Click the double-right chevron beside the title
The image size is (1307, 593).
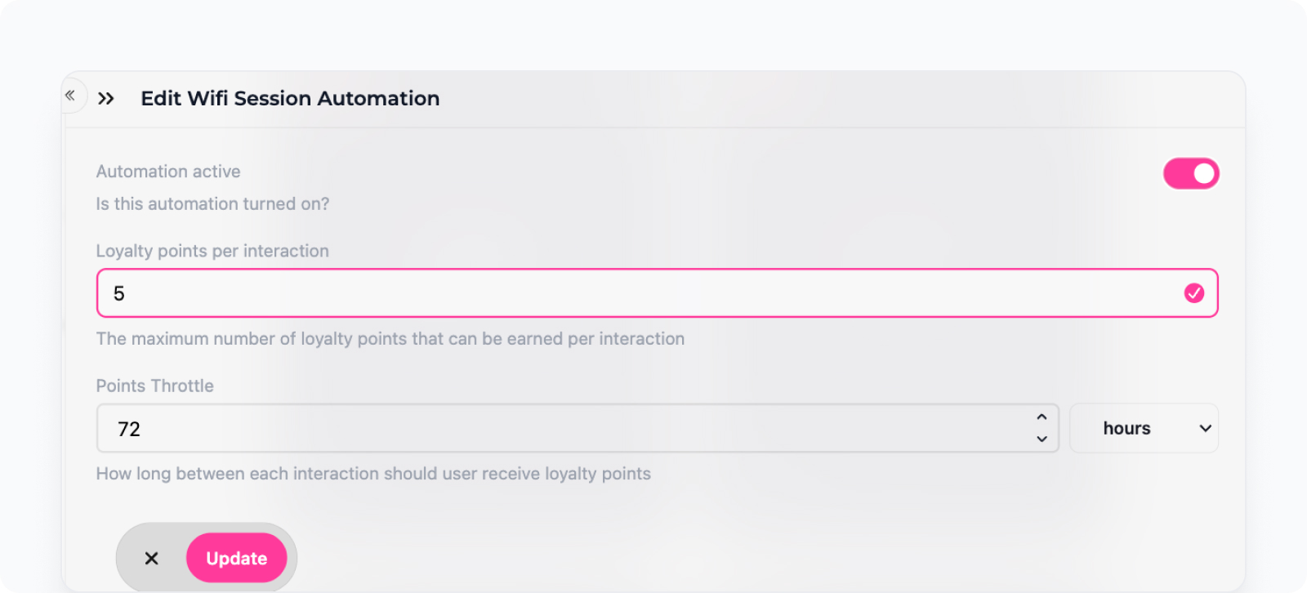(x=106, y=99)
